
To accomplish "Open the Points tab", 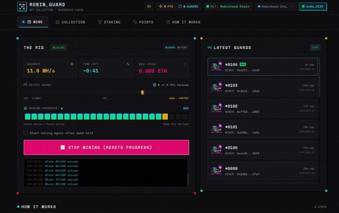I will [x=144, y=22].
